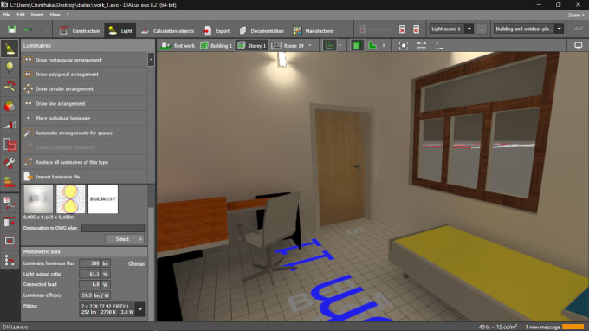The image size is (589, 331).
Task: Click the Designation in DWG plan field
Action: [x=113, y=228]
